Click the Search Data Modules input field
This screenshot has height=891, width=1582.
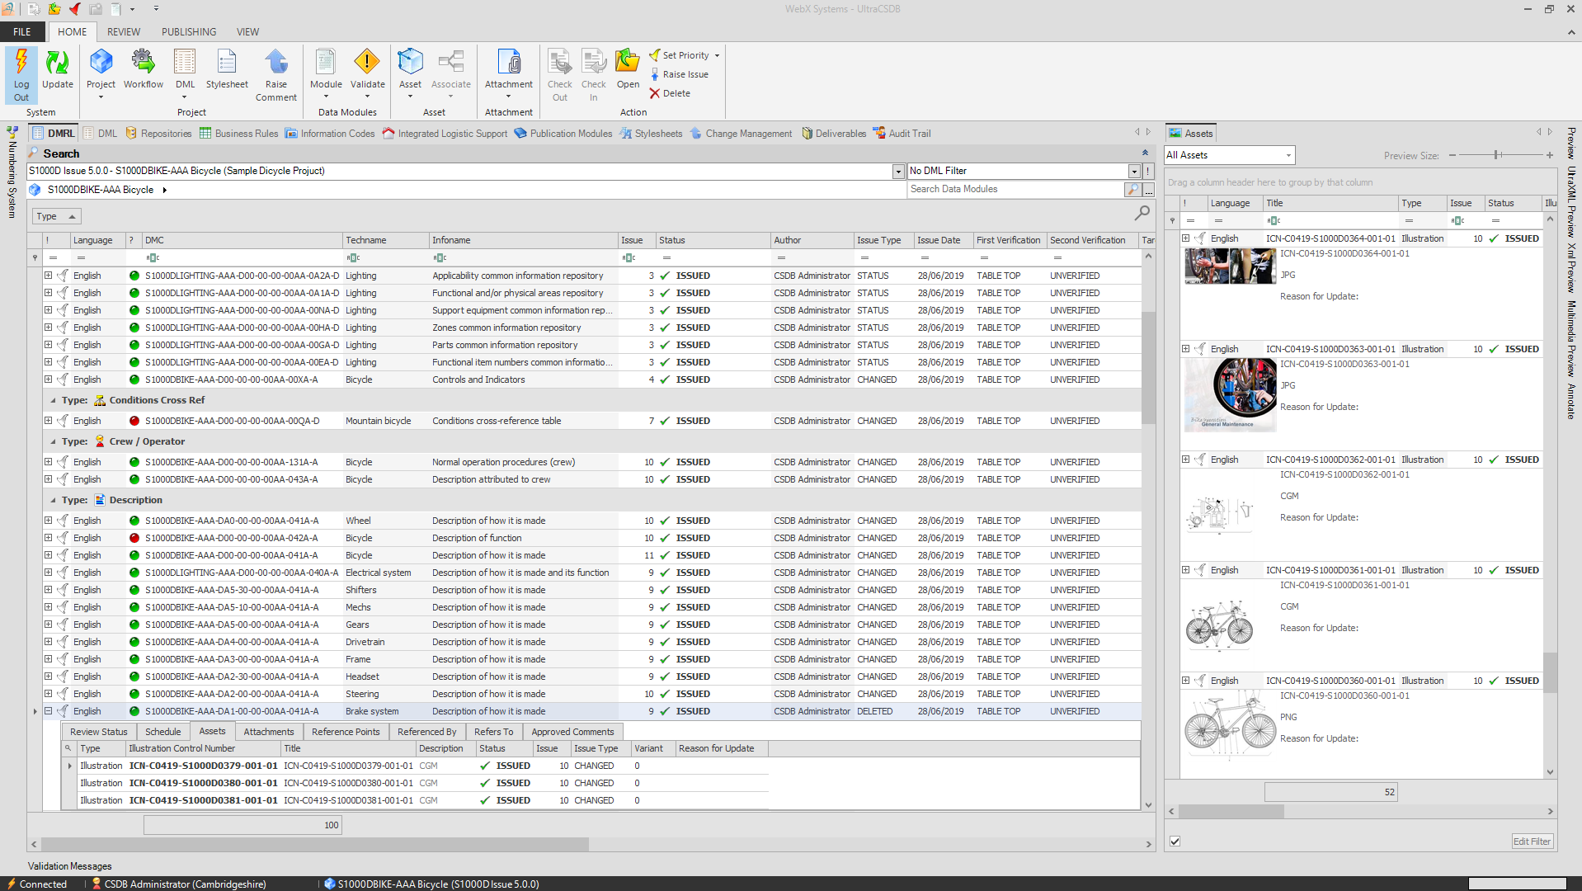coord(1015,189)
